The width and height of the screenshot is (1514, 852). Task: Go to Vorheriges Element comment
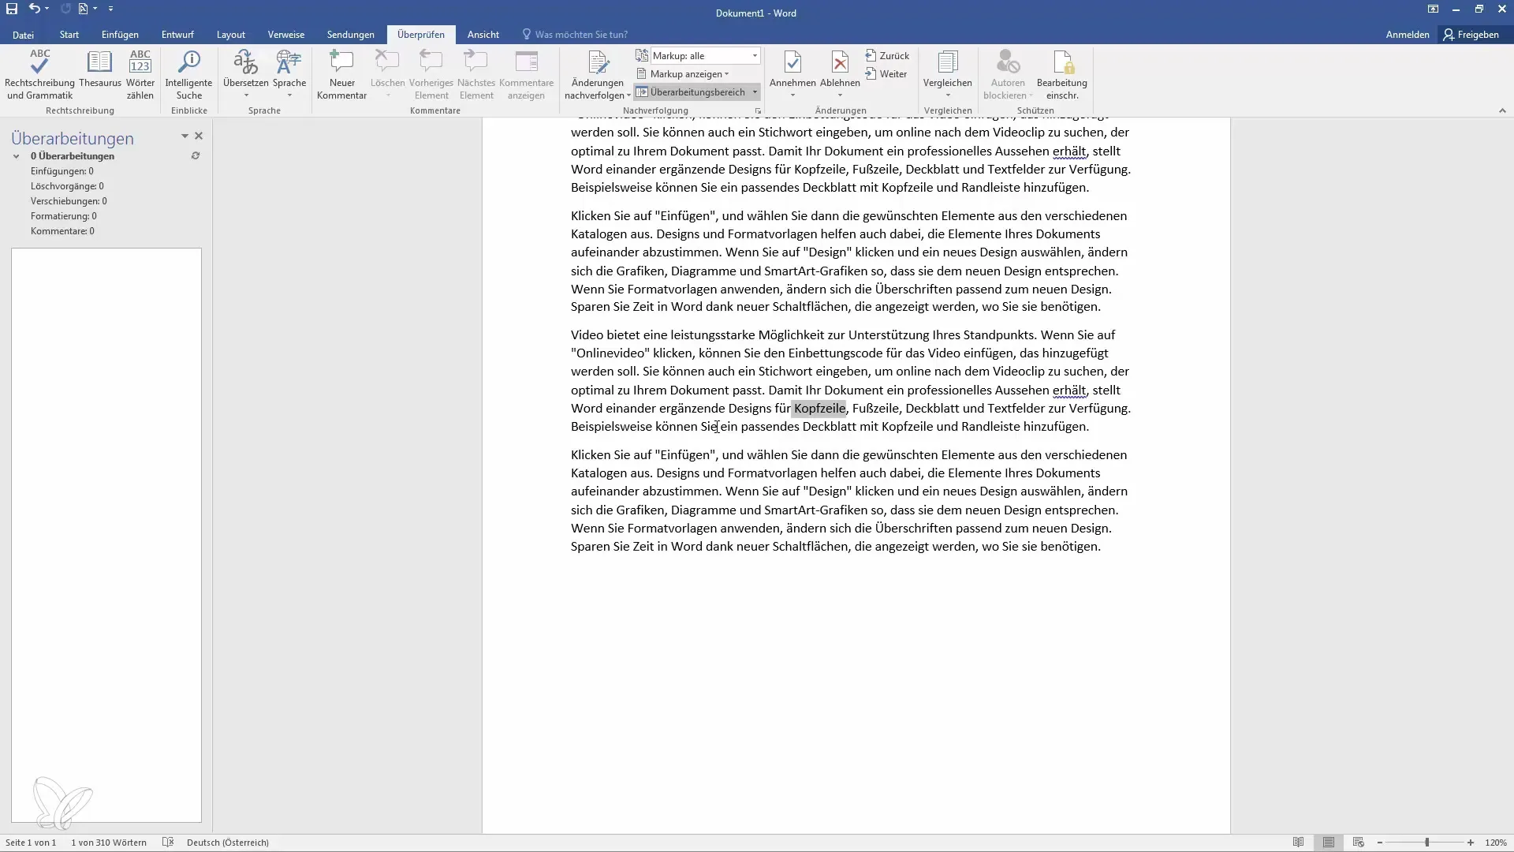point(431,74)
